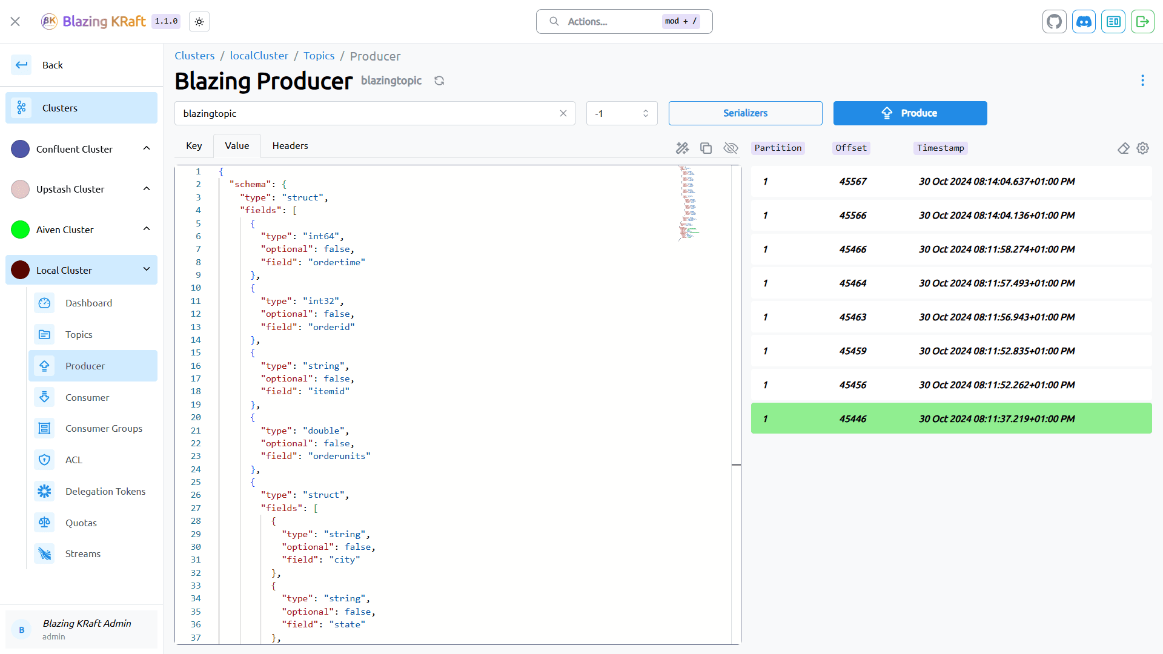Viewport: 1163px width, 654px height.
Task: Select Clusters in the sidebar
Action: (x=81, y=108)
